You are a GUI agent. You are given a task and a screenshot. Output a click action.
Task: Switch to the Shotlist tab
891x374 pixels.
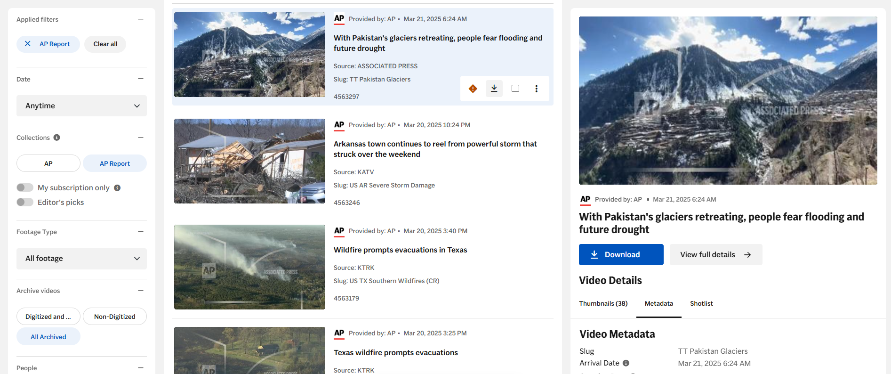tap(701, 304)
